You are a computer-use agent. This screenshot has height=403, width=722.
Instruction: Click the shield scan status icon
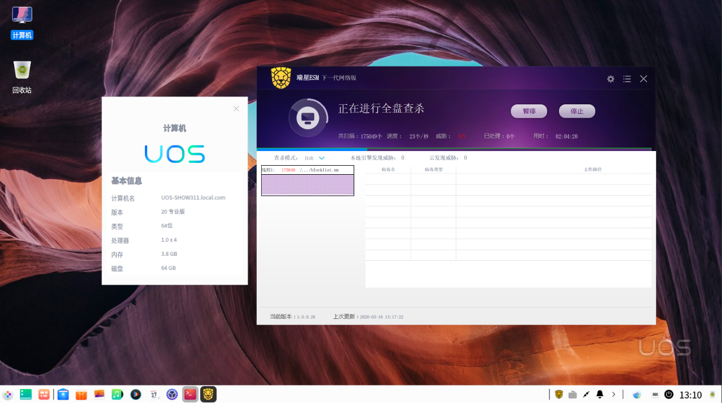pyautogui.click(x=308, y=118)
